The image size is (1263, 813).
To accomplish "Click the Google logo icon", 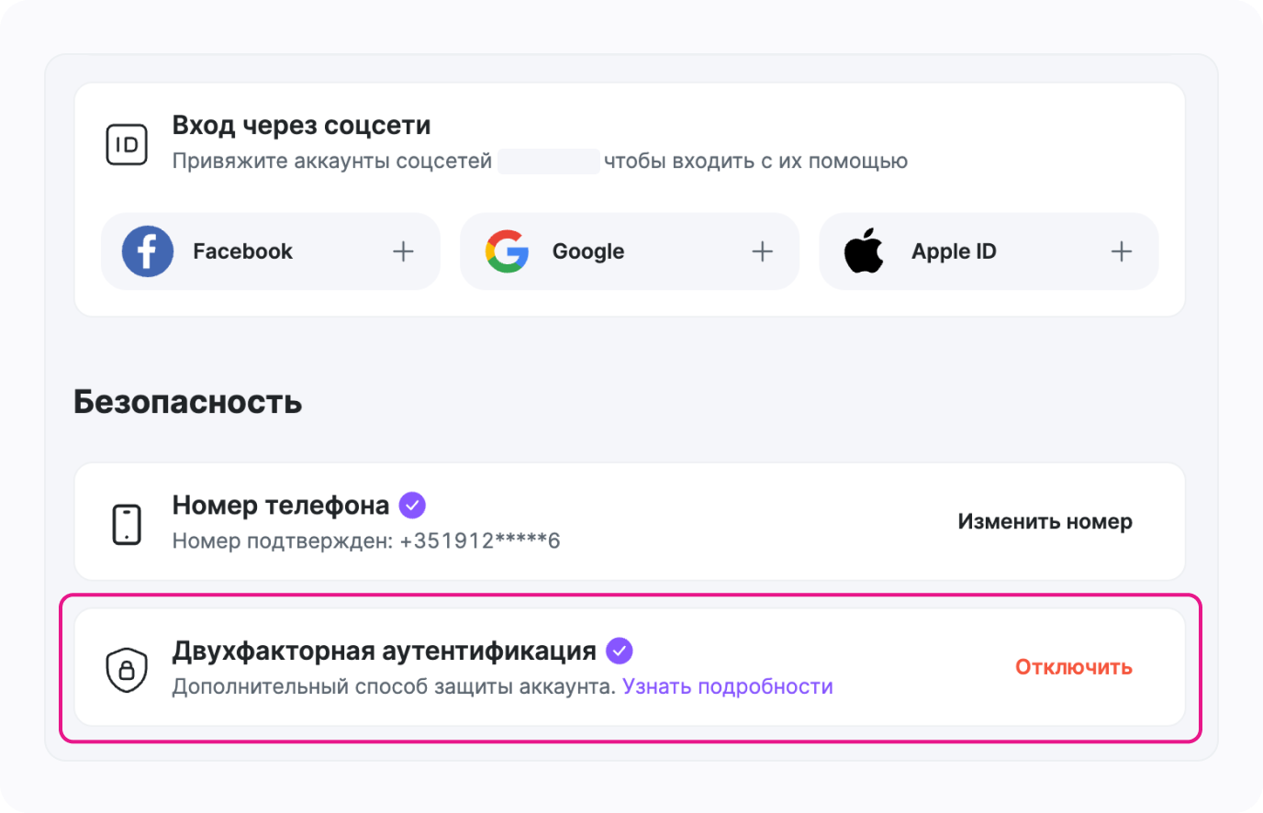I will [508, 251].
